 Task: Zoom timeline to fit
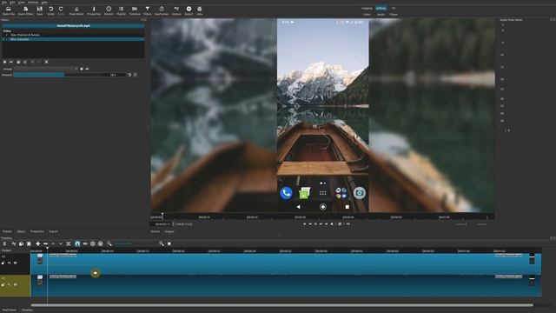pyautogui.click(x=169, y=243)
